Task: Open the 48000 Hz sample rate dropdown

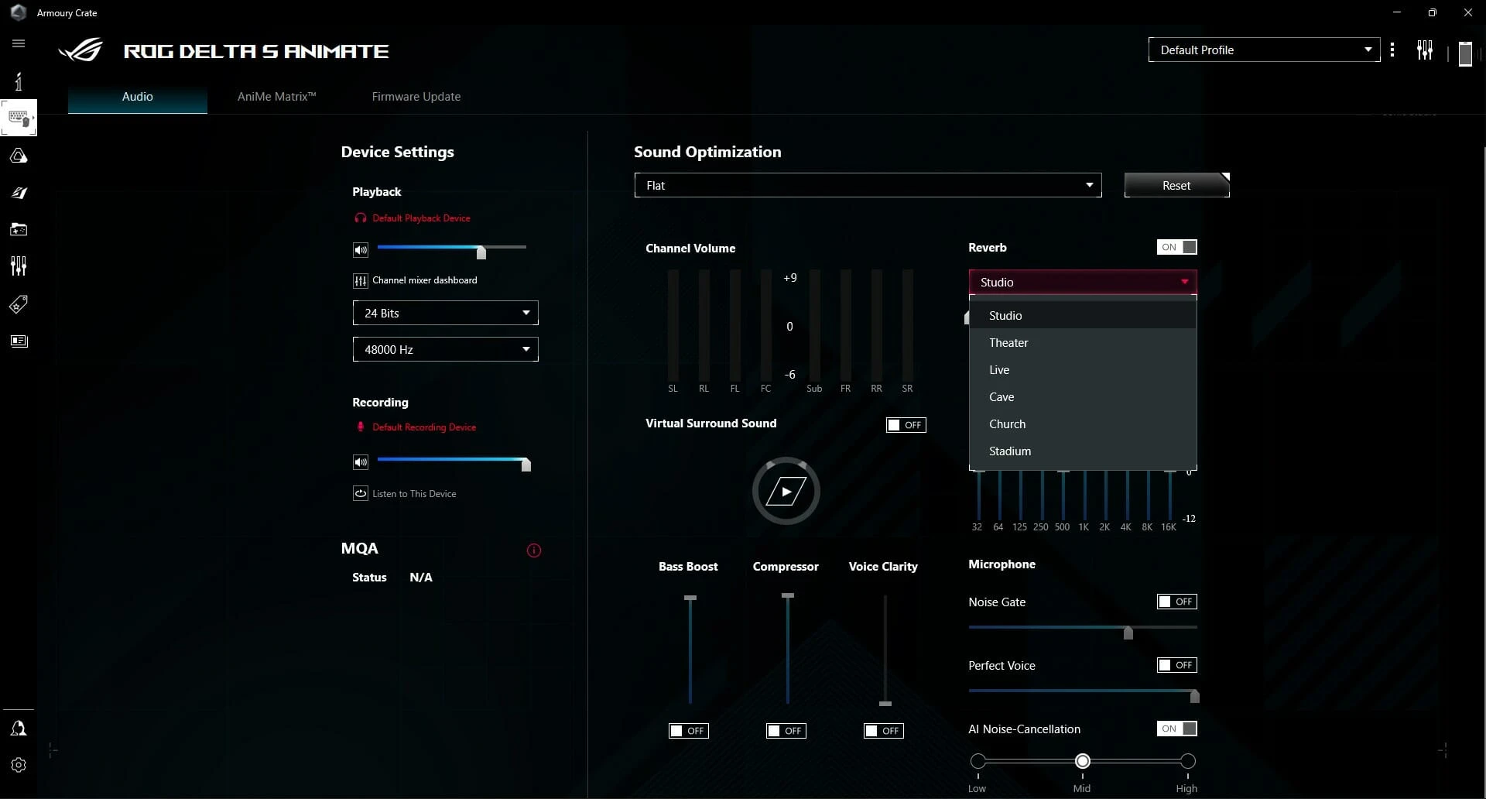Action: (445, 349)
